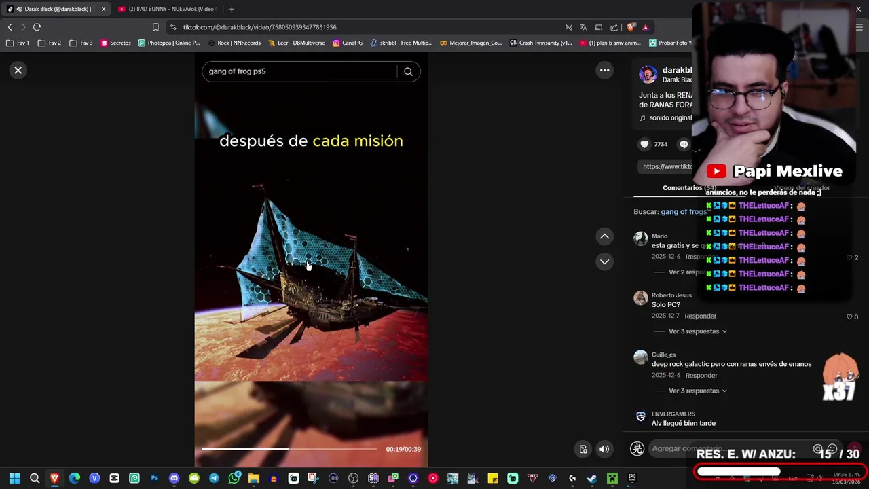Open CapCut from taskbar
The image size is (869, 489).
point(114,478)
